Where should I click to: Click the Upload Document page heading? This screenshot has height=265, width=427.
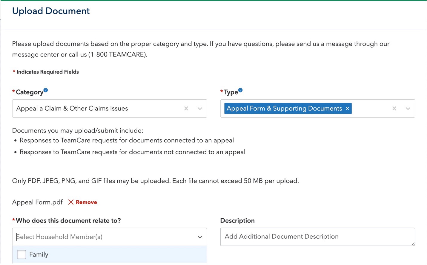click(50, 11)
